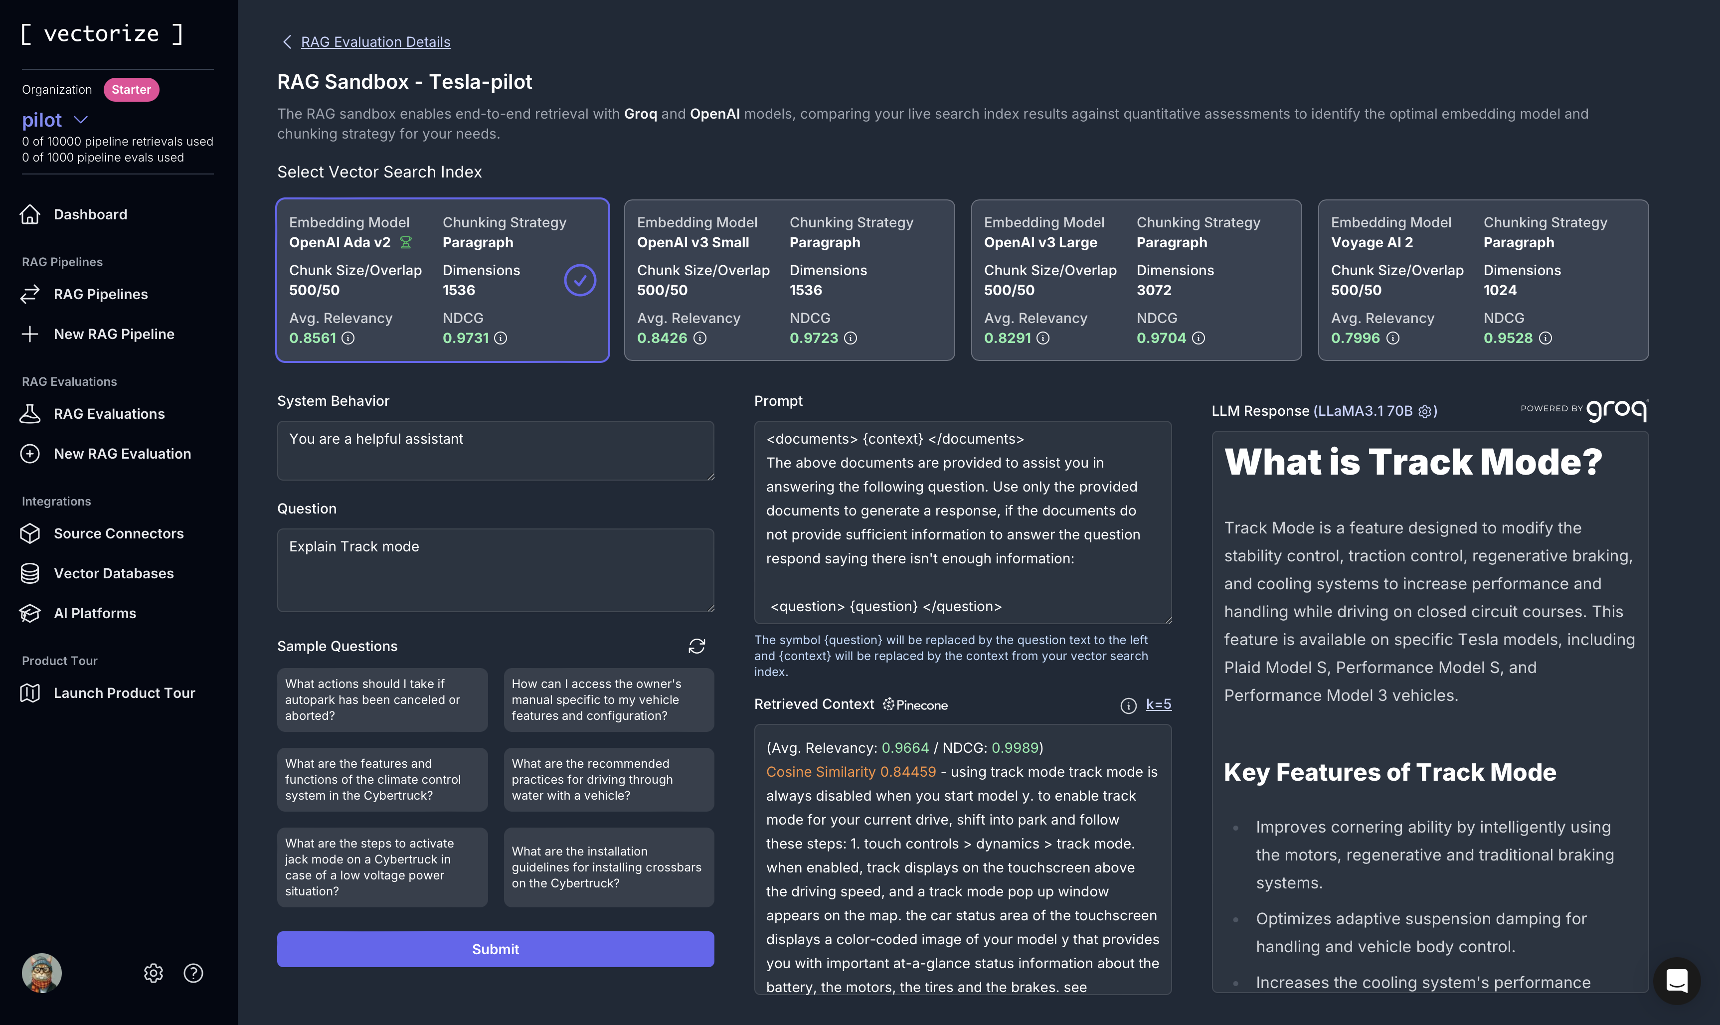Click info icon next to 0.8561 relevancy
The width and height of the screenshot is (1720, 1025).
(348, 339)
